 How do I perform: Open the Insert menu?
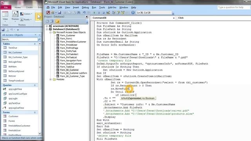76,7
